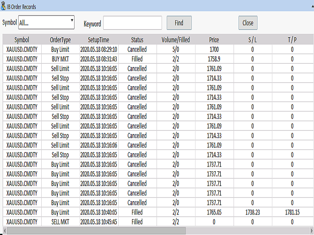Click the right arrow of the horizontal scrollbar
The width and height of the screenshot is (314, 235).
pos(312,231)
